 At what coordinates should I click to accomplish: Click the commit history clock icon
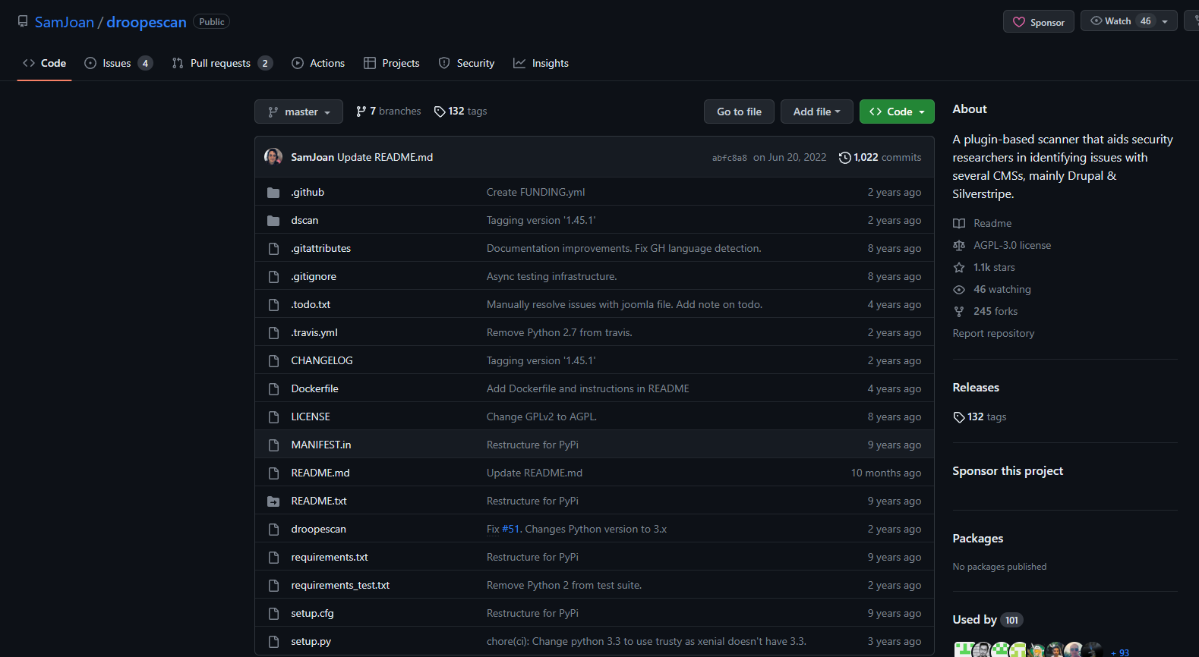(844, 158)
